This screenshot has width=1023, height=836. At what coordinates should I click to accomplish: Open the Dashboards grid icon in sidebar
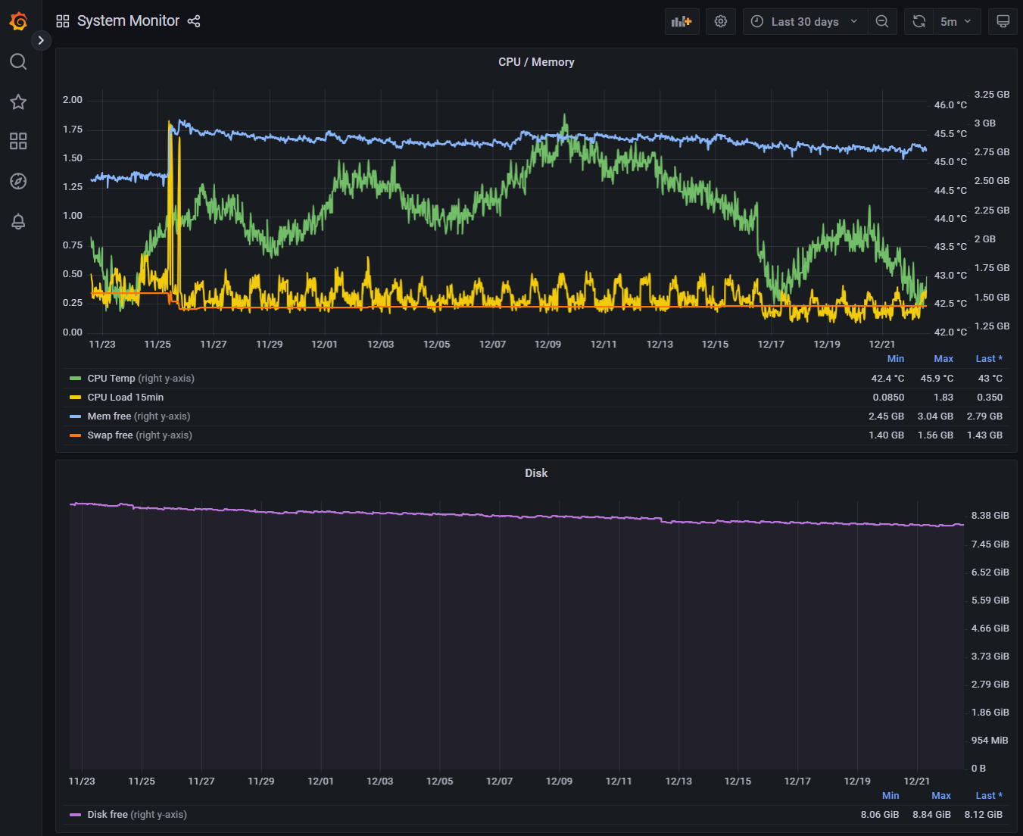[x=18, y=141]
